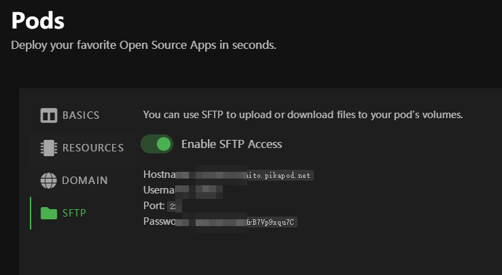The width and height of the screenshot is (502, 275).
Task: Select the SFTP tab label
Action: click(x=74, y=213)
